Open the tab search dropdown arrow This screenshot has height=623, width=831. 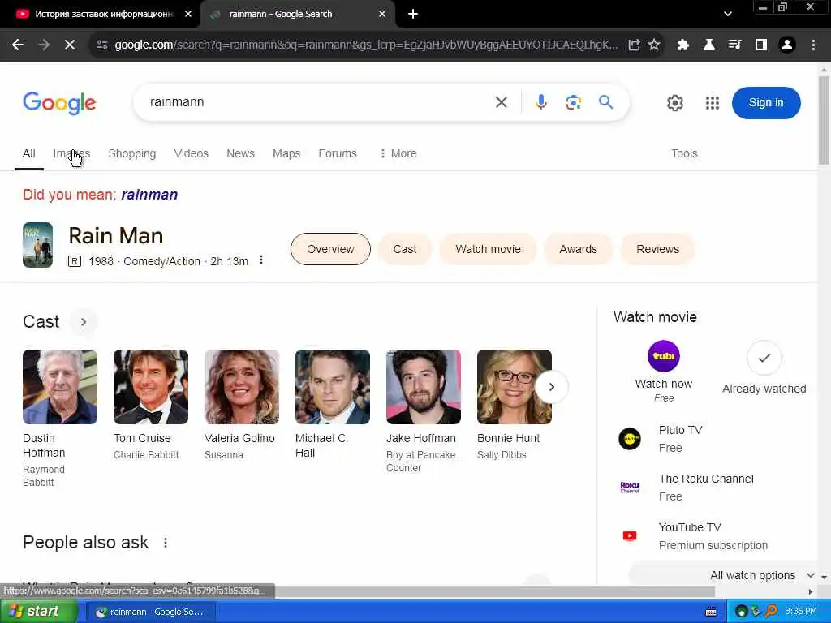728,14
